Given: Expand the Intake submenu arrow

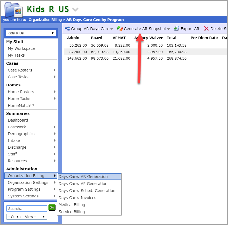Looking at the screenshot, I should click(55, 141).
